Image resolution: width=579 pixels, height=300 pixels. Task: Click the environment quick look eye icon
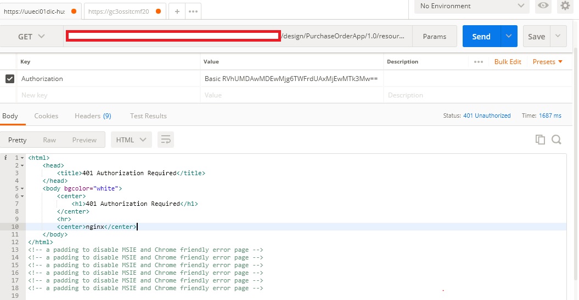(x=543, y=6)
